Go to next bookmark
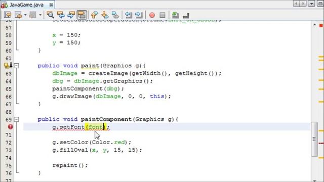 click(x=105, y=15)
